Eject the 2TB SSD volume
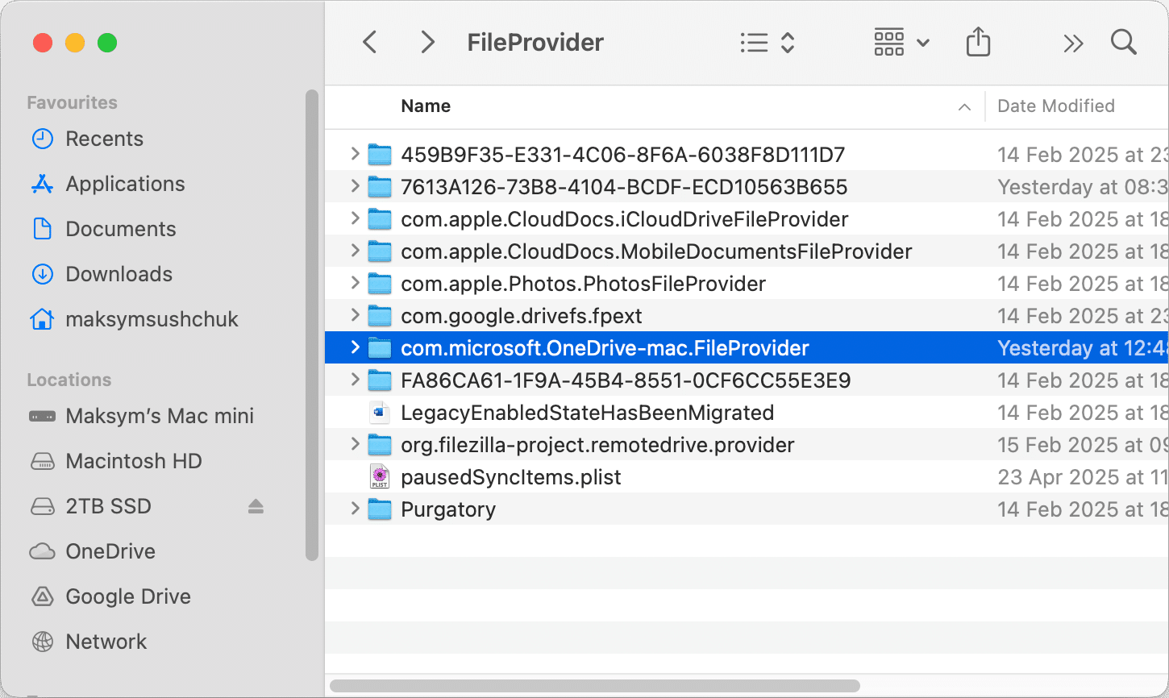 [x=256, y=506]
